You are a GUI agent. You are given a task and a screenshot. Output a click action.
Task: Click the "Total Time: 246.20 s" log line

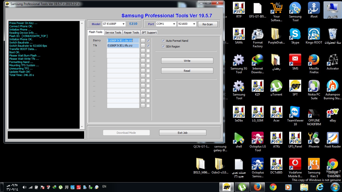coord(22,75)
